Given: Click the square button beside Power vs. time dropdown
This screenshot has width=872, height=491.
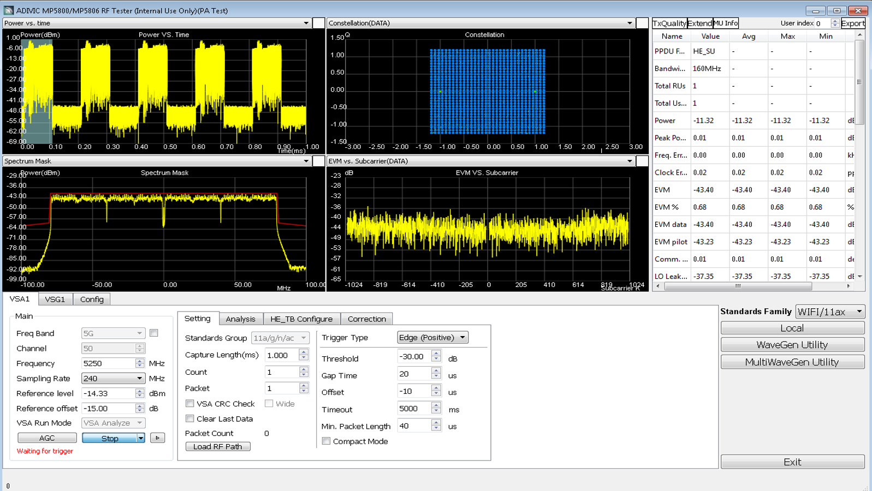Looking at the screenshot, I should pyautogui.click(x=318, y=23).
